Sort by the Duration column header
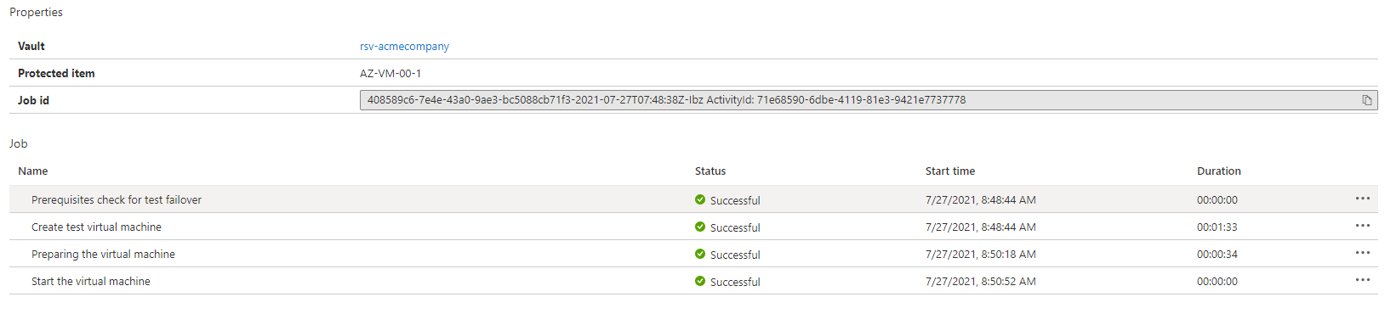1385x325 pixels. tap(1219, 171)
